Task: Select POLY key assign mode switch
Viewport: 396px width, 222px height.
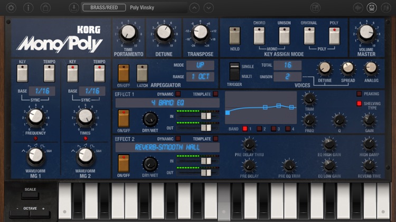Action: point(334,36)
